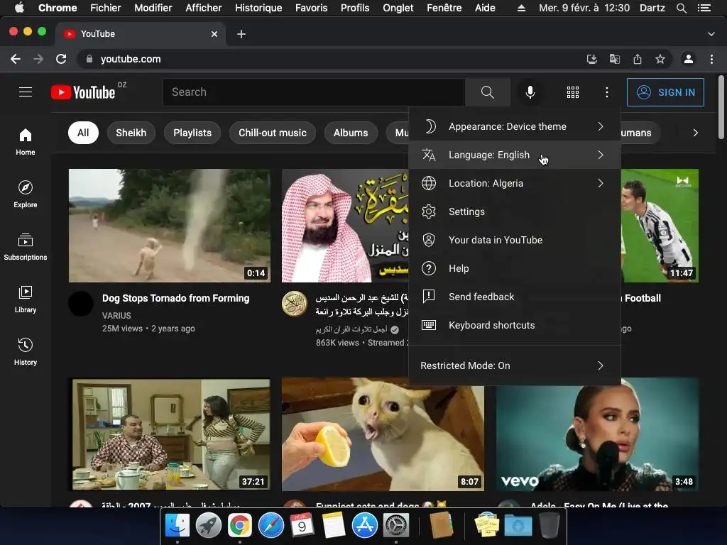Click the SIGN IN button

coord(665,92)
